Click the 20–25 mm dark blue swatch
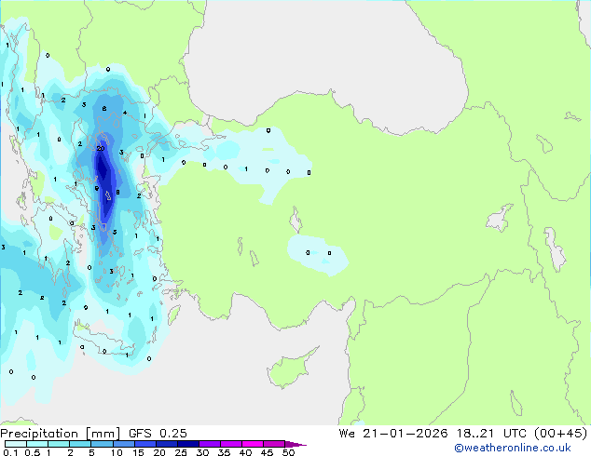This screenshot has height=456, width=591. click(166, 444)
